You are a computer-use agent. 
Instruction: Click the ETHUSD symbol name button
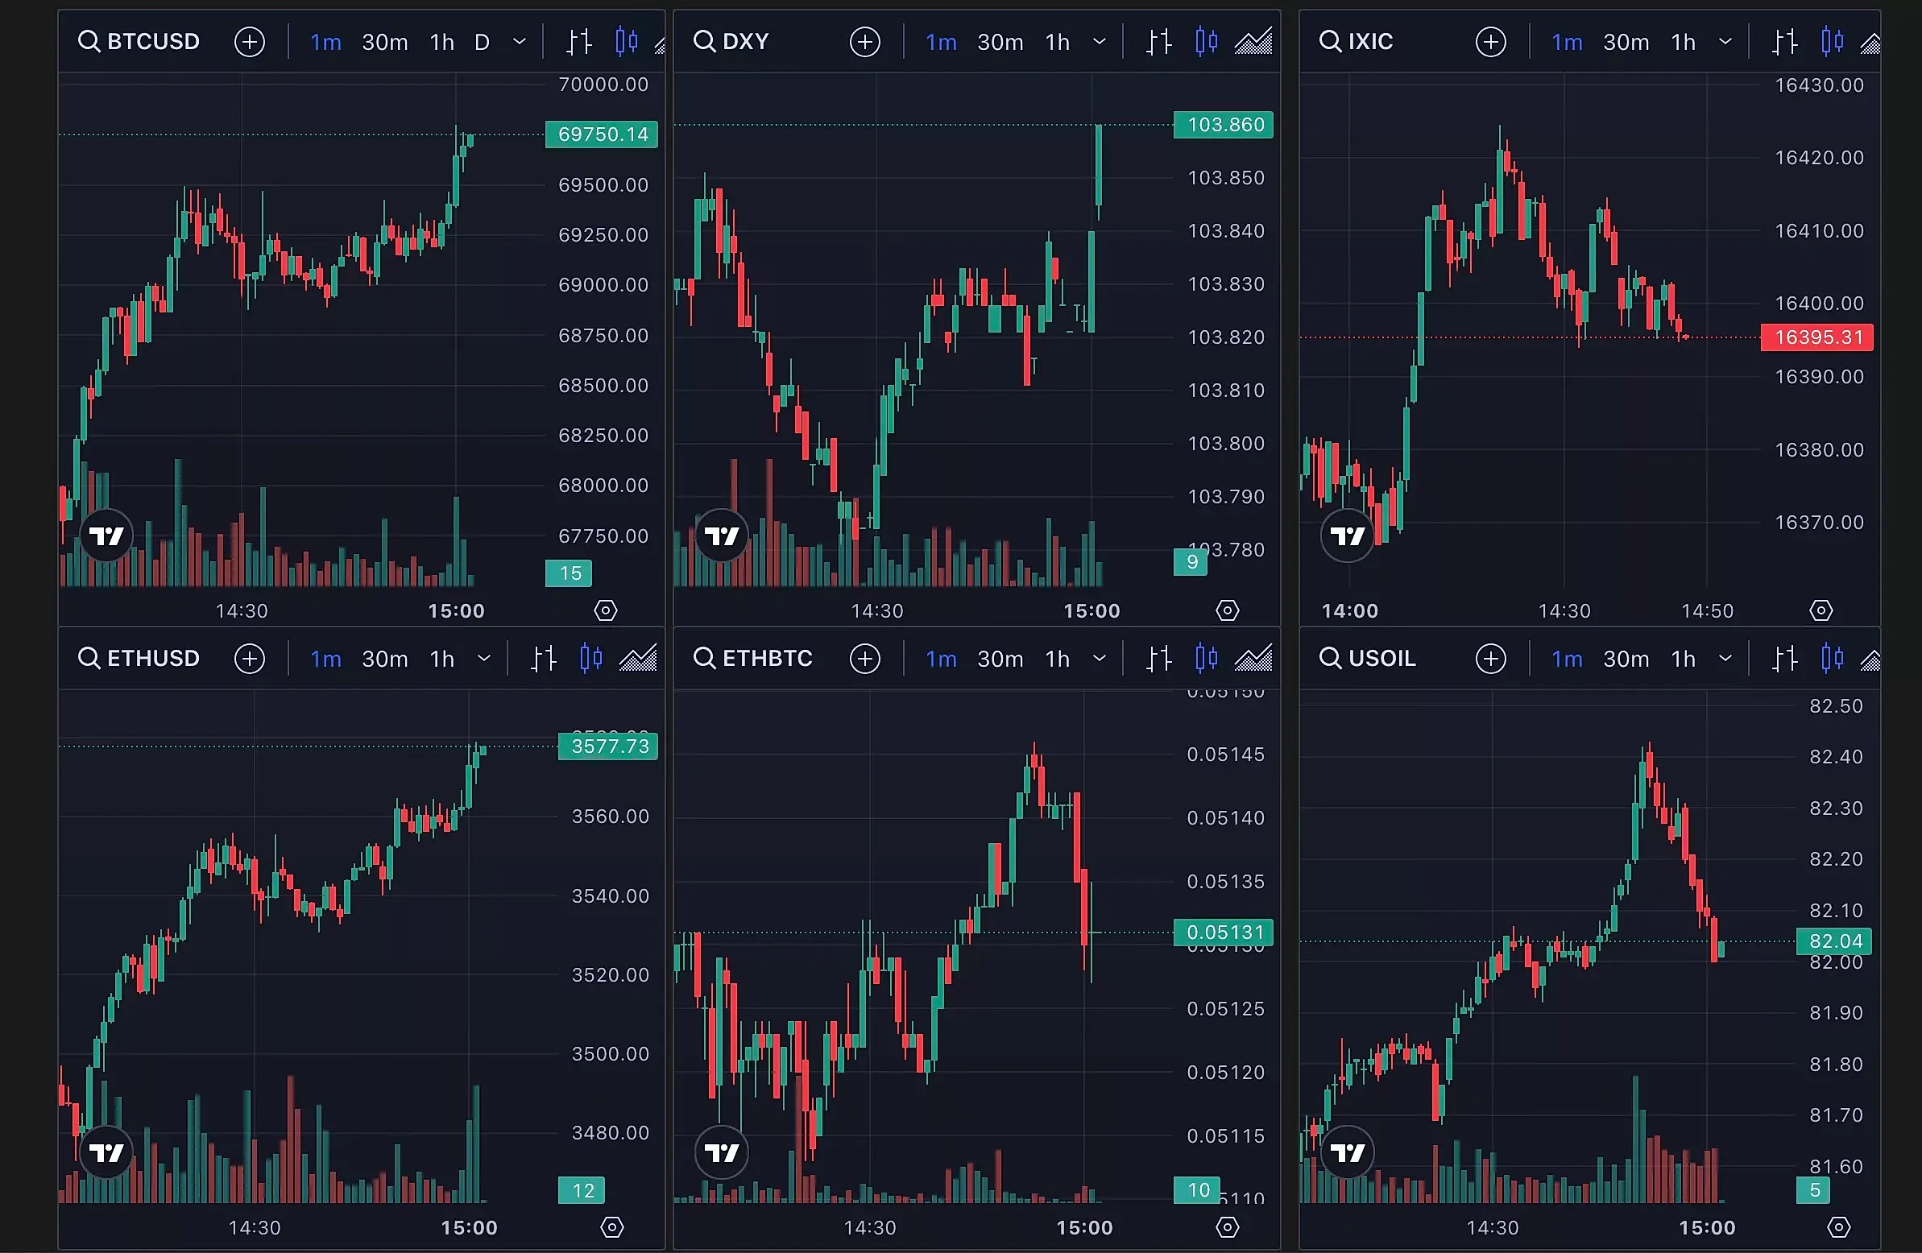(x=152, y=658)
